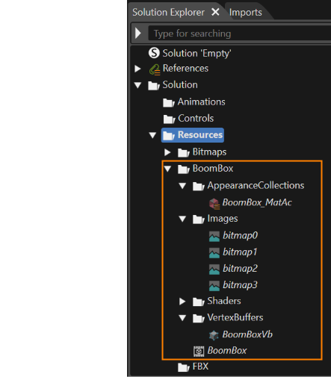Select the Shaders label
331x377 pixels.
(224, 301)
